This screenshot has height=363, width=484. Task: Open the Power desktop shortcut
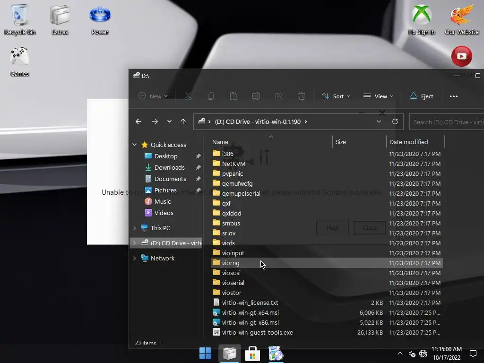pyautogui.click(x=100, y=19)
